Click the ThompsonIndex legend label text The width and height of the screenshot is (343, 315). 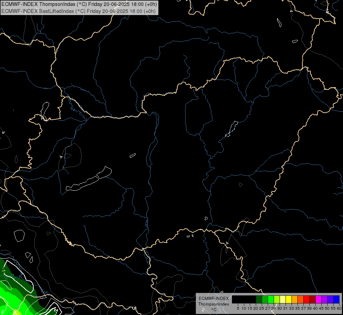pyautogui.click(x=213, y=304)
